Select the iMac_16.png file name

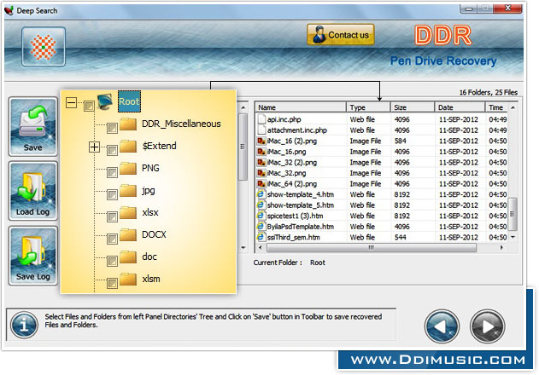pos(287,152)
